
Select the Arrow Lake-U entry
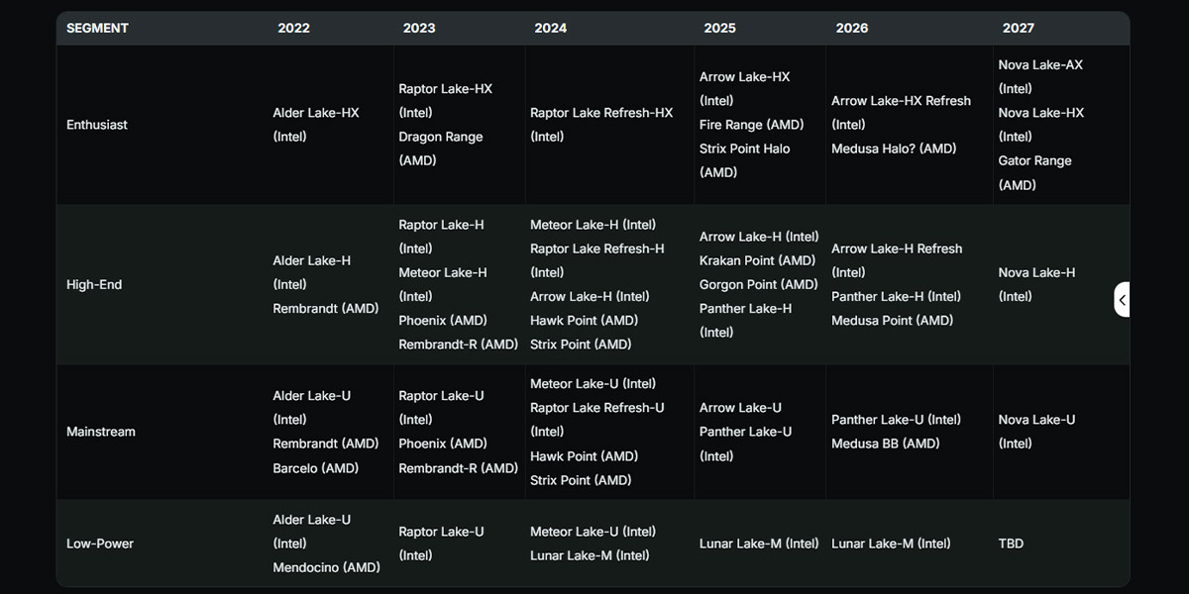click(x=741, y=408)
